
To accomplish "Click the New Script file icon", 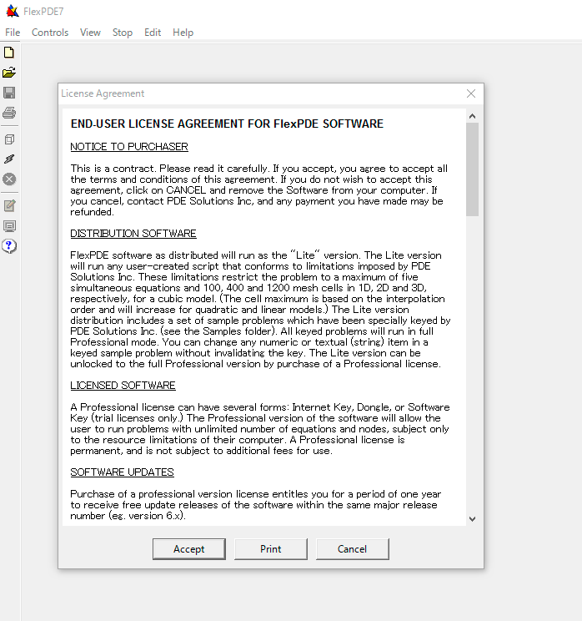I will point(10,53).
